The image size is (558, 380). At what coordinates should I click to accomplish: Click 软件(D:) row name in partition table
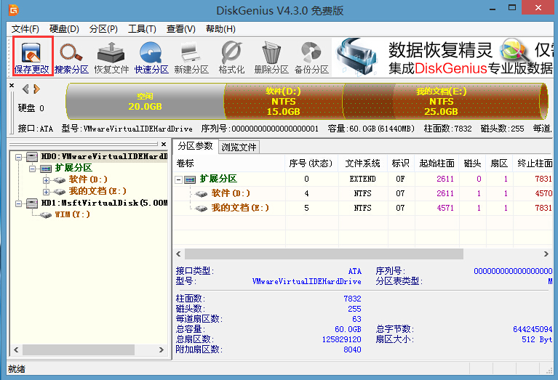coord(231,193)
